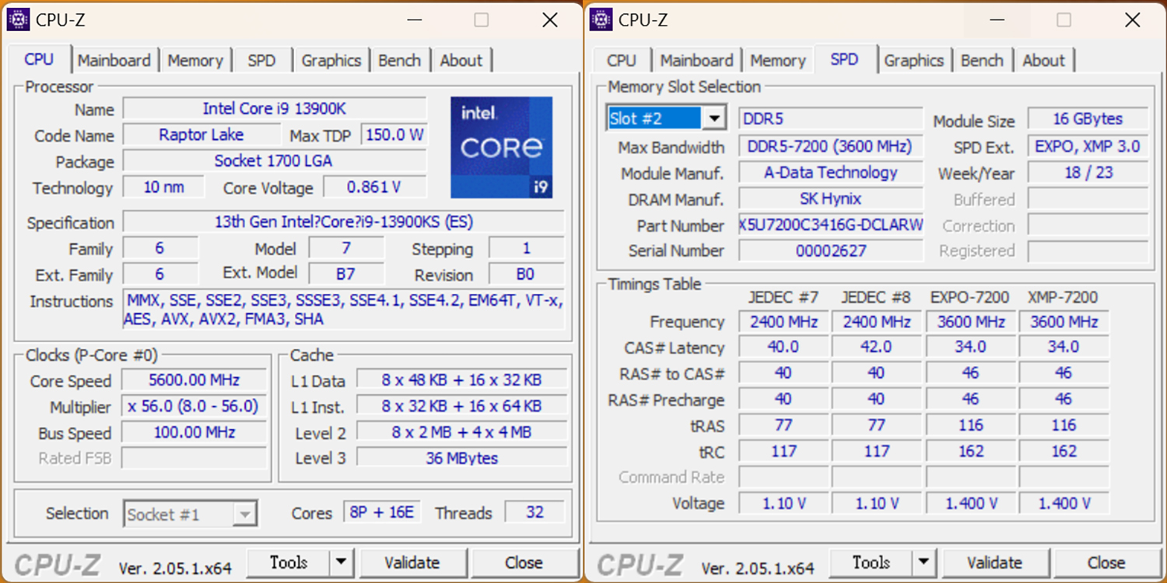Open the Mainboard tab in left window
The height and width of the screenshot is (583, 1167).
tap(114, 60)
